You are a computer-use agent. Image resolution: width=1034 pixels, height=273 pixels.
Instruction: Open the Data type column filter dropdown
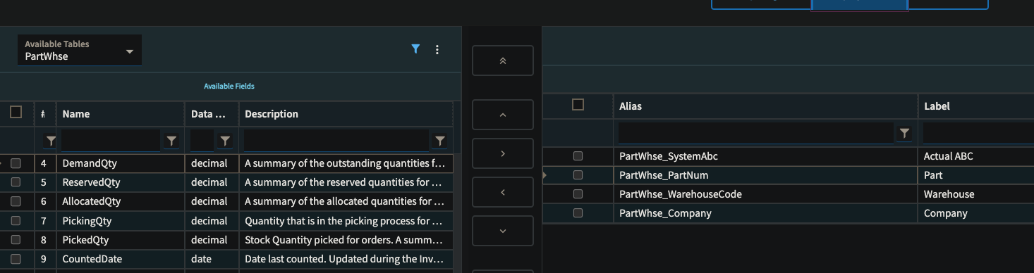225,141
